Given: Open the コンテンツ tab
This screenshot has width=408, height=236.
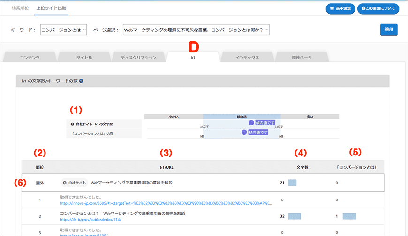Looking at the screenshot, I should coord(30,57).
